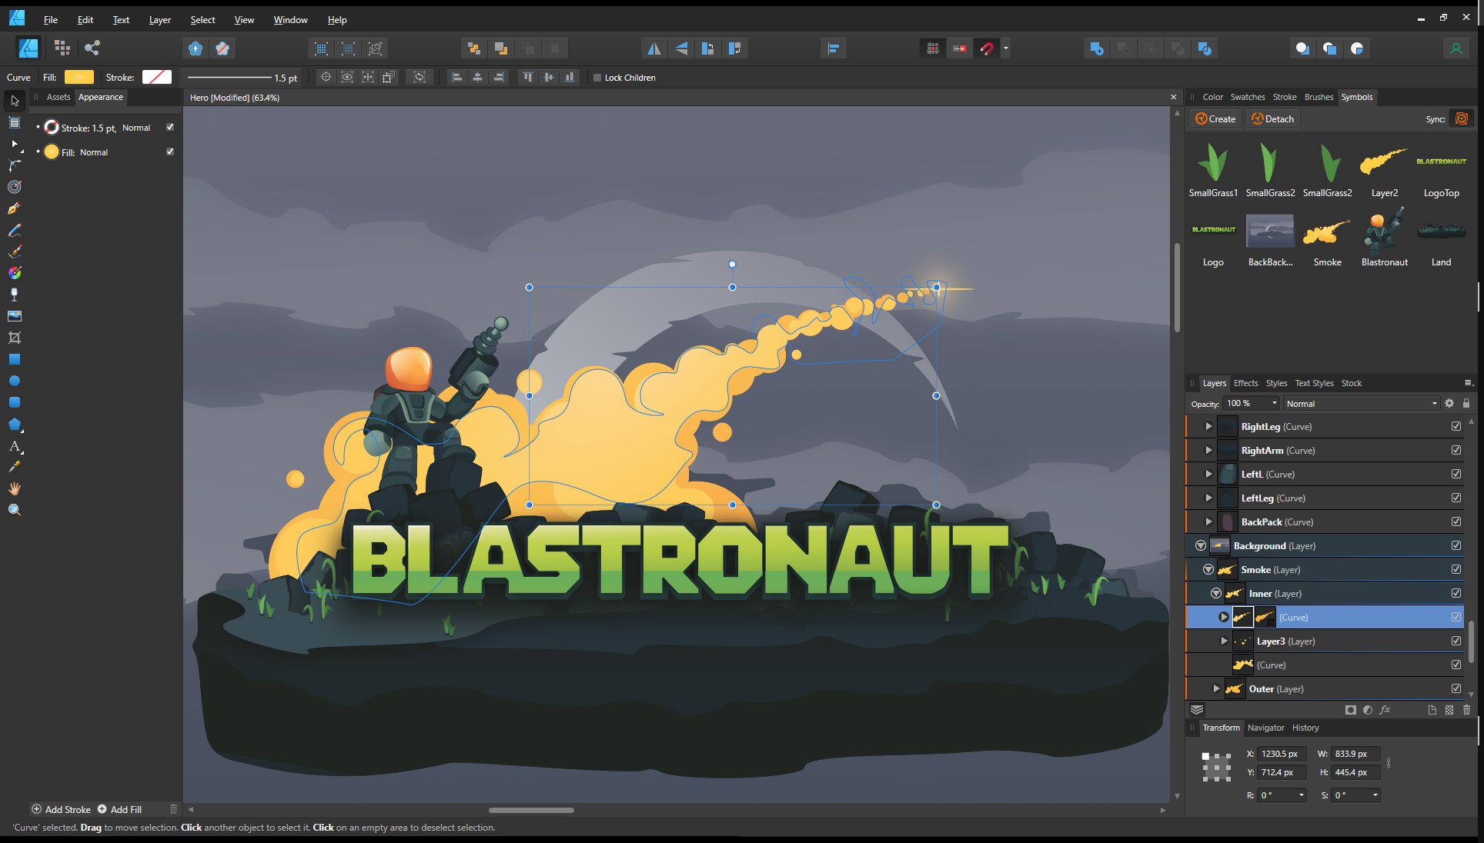Open the Select menu
Viewport: 1484px width, 843px height.
click(x=202, y=20)
